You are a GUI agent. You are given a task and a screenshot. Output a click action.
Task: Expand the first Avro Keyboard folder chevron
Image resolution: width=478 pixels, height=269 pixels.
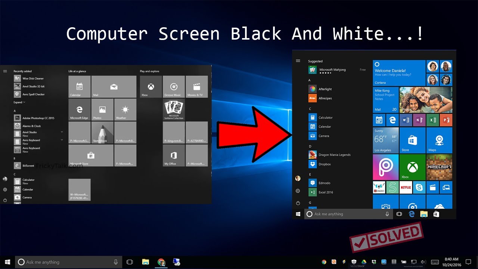pos(62,140)
